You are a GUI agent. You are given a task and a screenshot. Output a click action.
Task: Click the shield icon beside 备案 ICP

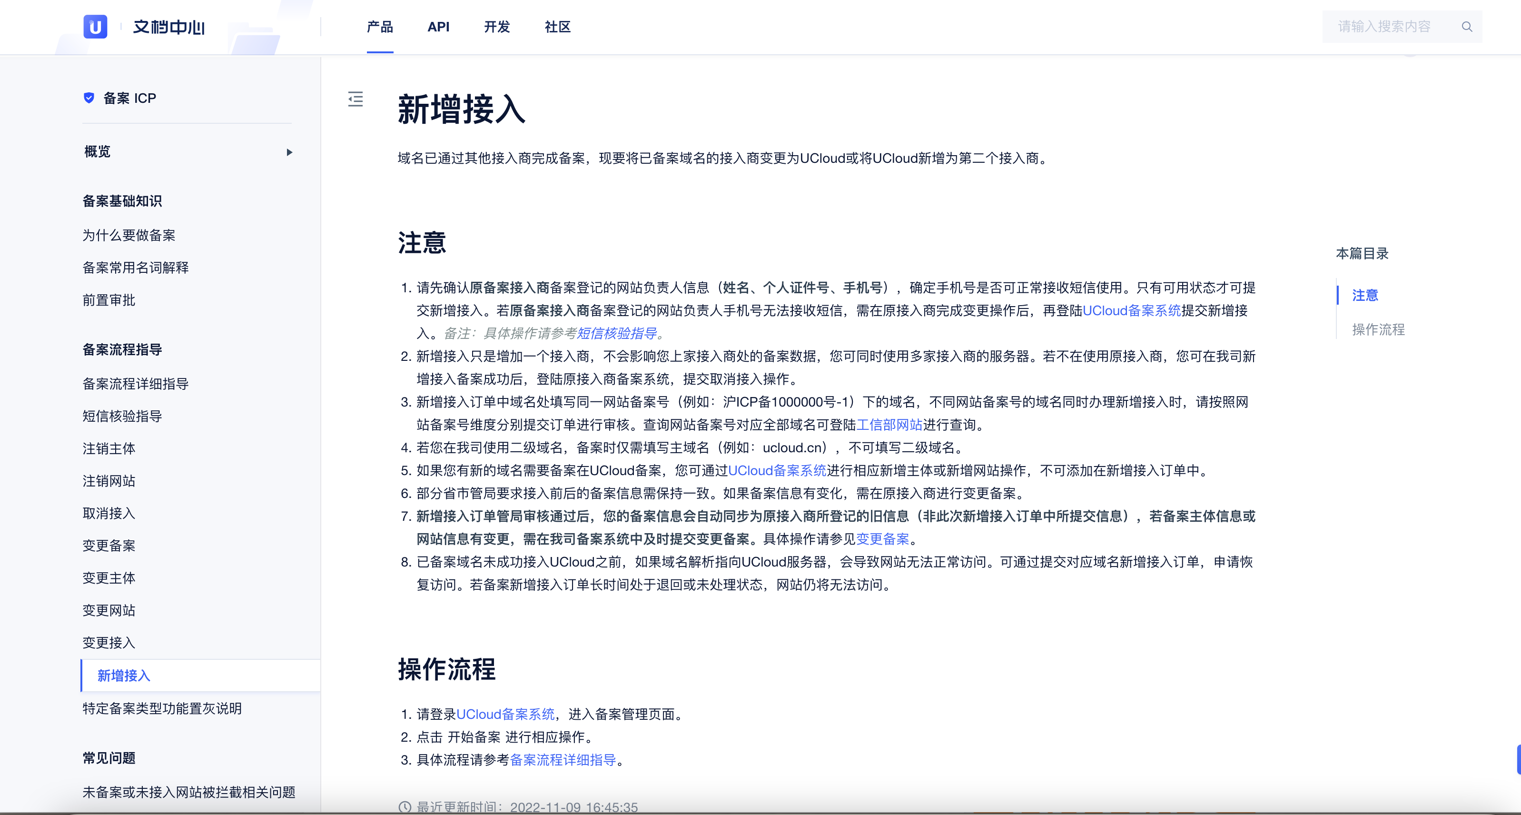89,98
